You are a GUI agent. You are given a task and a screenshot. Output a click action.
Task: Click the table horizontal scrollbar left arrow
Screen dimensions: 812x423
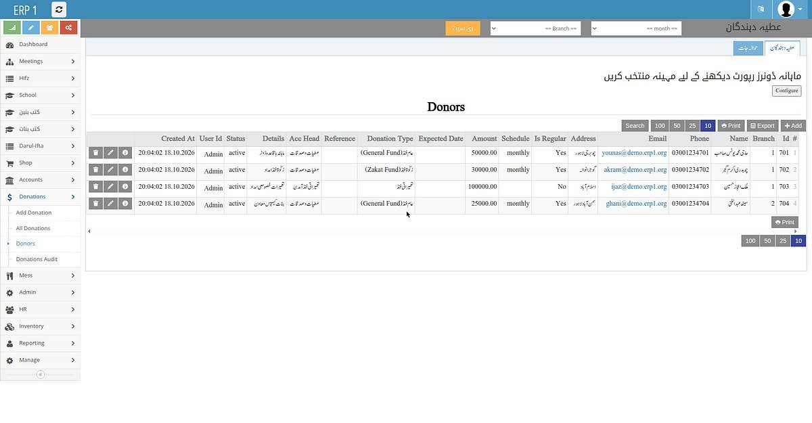coord(89,231)
